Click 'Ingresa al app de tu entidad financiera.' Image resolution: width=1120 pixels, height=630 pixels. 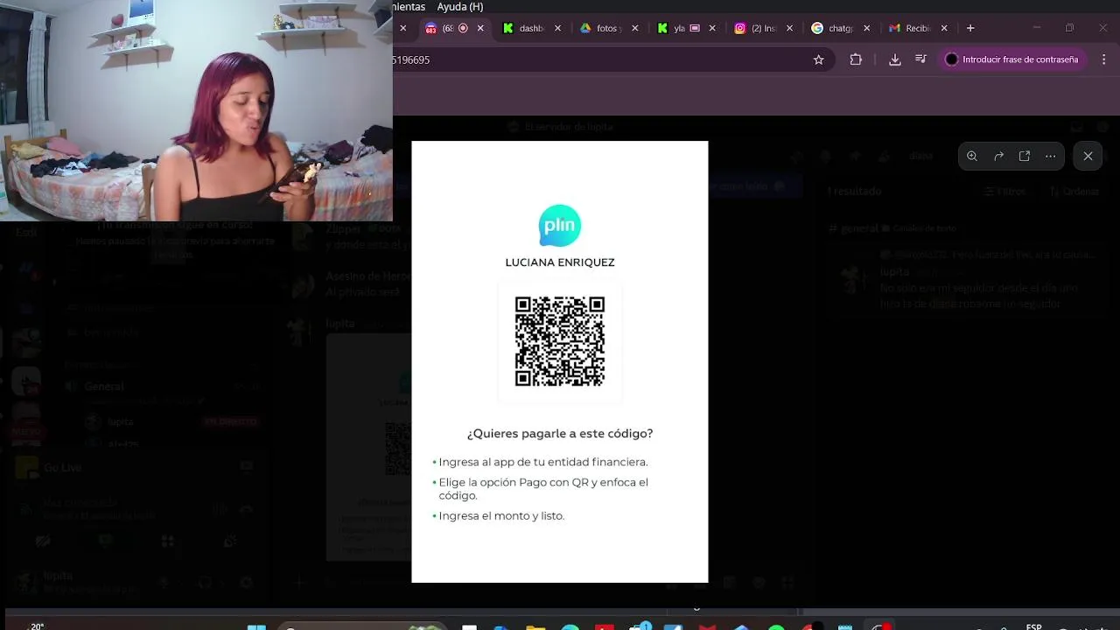pyautogui.click(x=542, y=462)
